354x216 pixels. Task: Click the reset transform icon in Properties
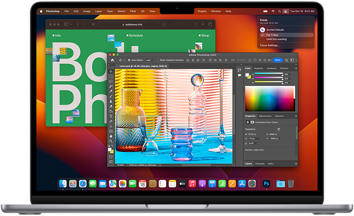click(279, 129)
